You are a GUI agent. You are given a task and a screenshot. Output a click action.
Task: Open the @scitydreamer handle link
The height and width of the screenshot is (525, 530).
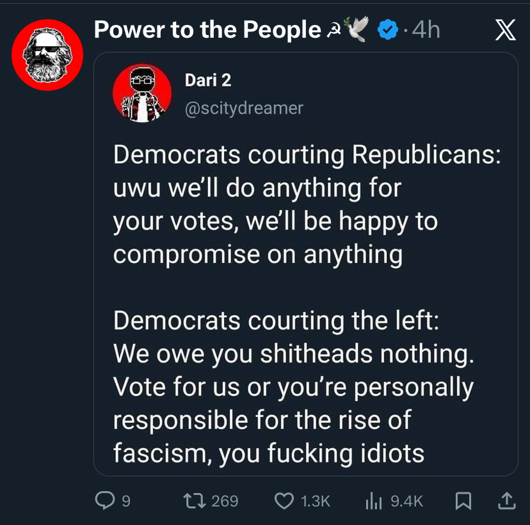(x=243, y=108)
